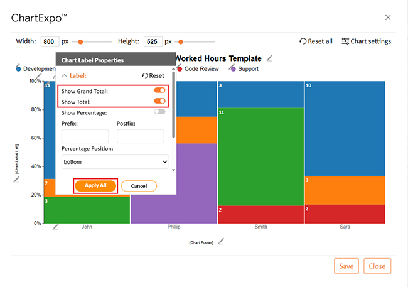Image resolution: width=408 pixels, height=287 pixels.
Task: Click scroll-down arrow in properties panel
Action: coord(173,170)
